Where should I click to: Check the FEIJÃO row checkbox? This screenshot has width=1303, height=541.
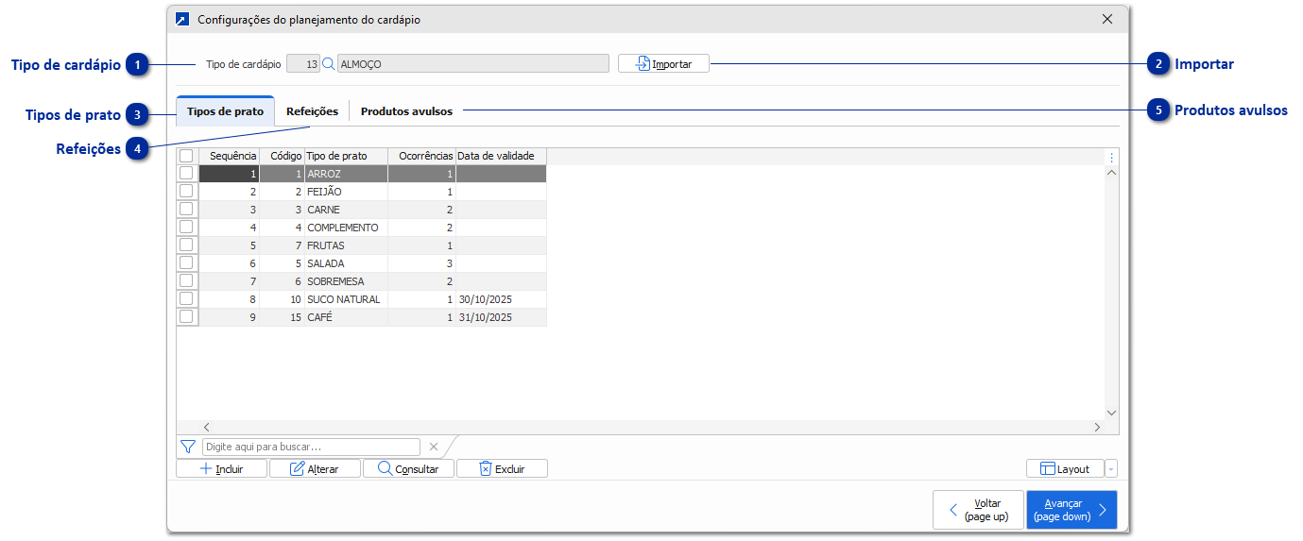pyautogui.click(x=186, y=192)
